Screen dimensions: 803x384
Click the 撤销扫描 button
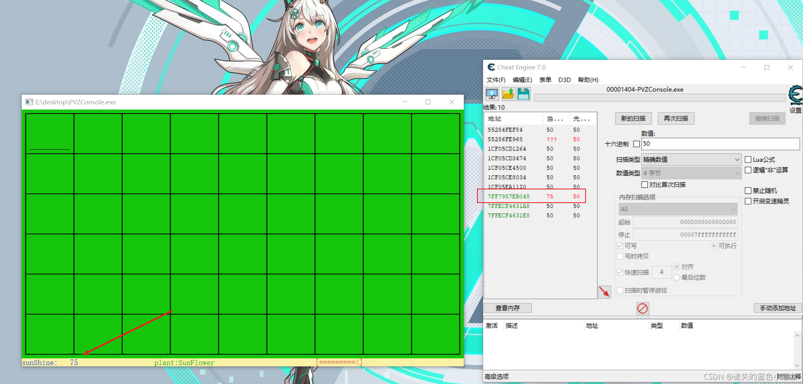point(767,118)
